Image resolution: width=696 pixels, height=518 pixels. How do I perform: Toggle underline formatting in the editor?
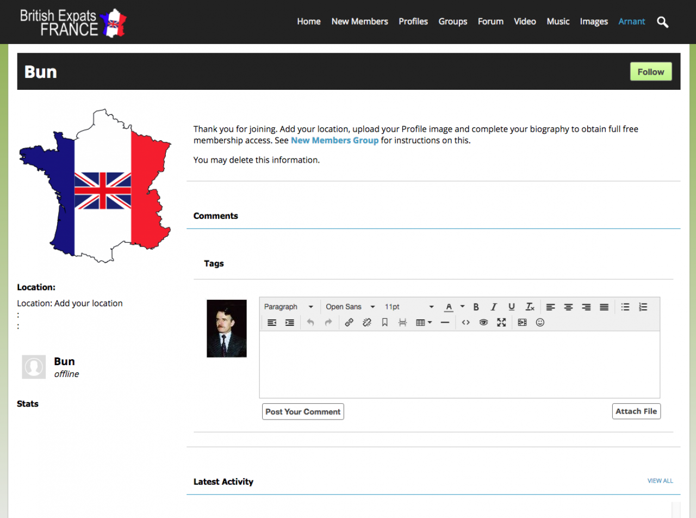(x=511, y=307)
